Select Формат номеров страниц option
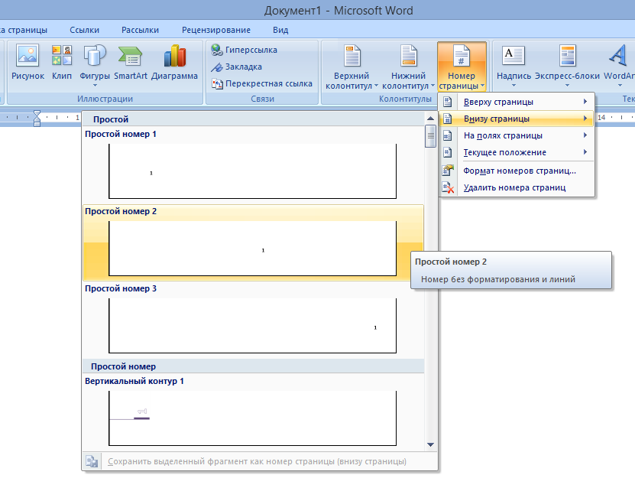This screenshot has width=635, height=488. coord(519,171)
